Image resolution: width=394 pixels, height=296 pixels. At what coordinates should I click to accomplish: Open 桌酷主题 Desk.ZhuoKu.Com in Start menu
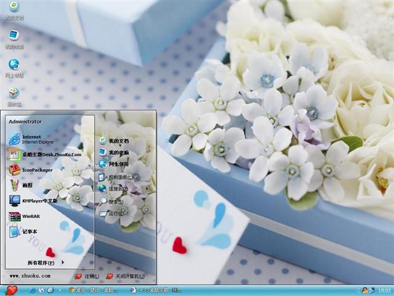click(45, 155)
